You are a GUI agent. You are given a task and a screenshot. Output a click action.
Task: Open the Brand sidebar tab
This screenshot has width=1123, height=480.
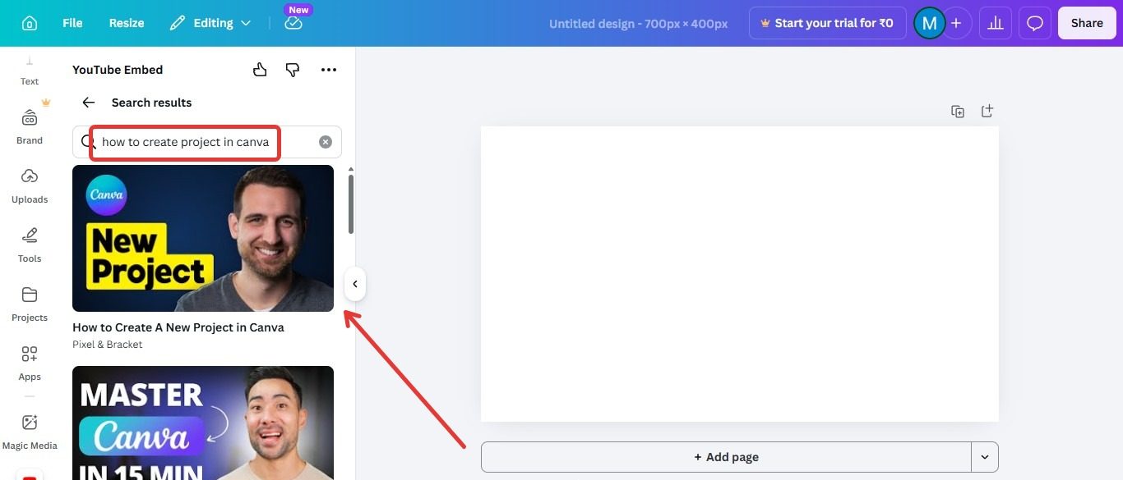tap(30, 126)
